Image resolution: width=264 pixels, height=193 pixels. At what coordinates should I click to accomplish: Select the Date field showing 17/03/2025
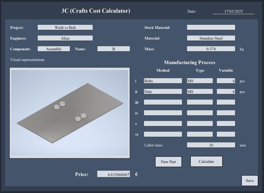[233, 12]
